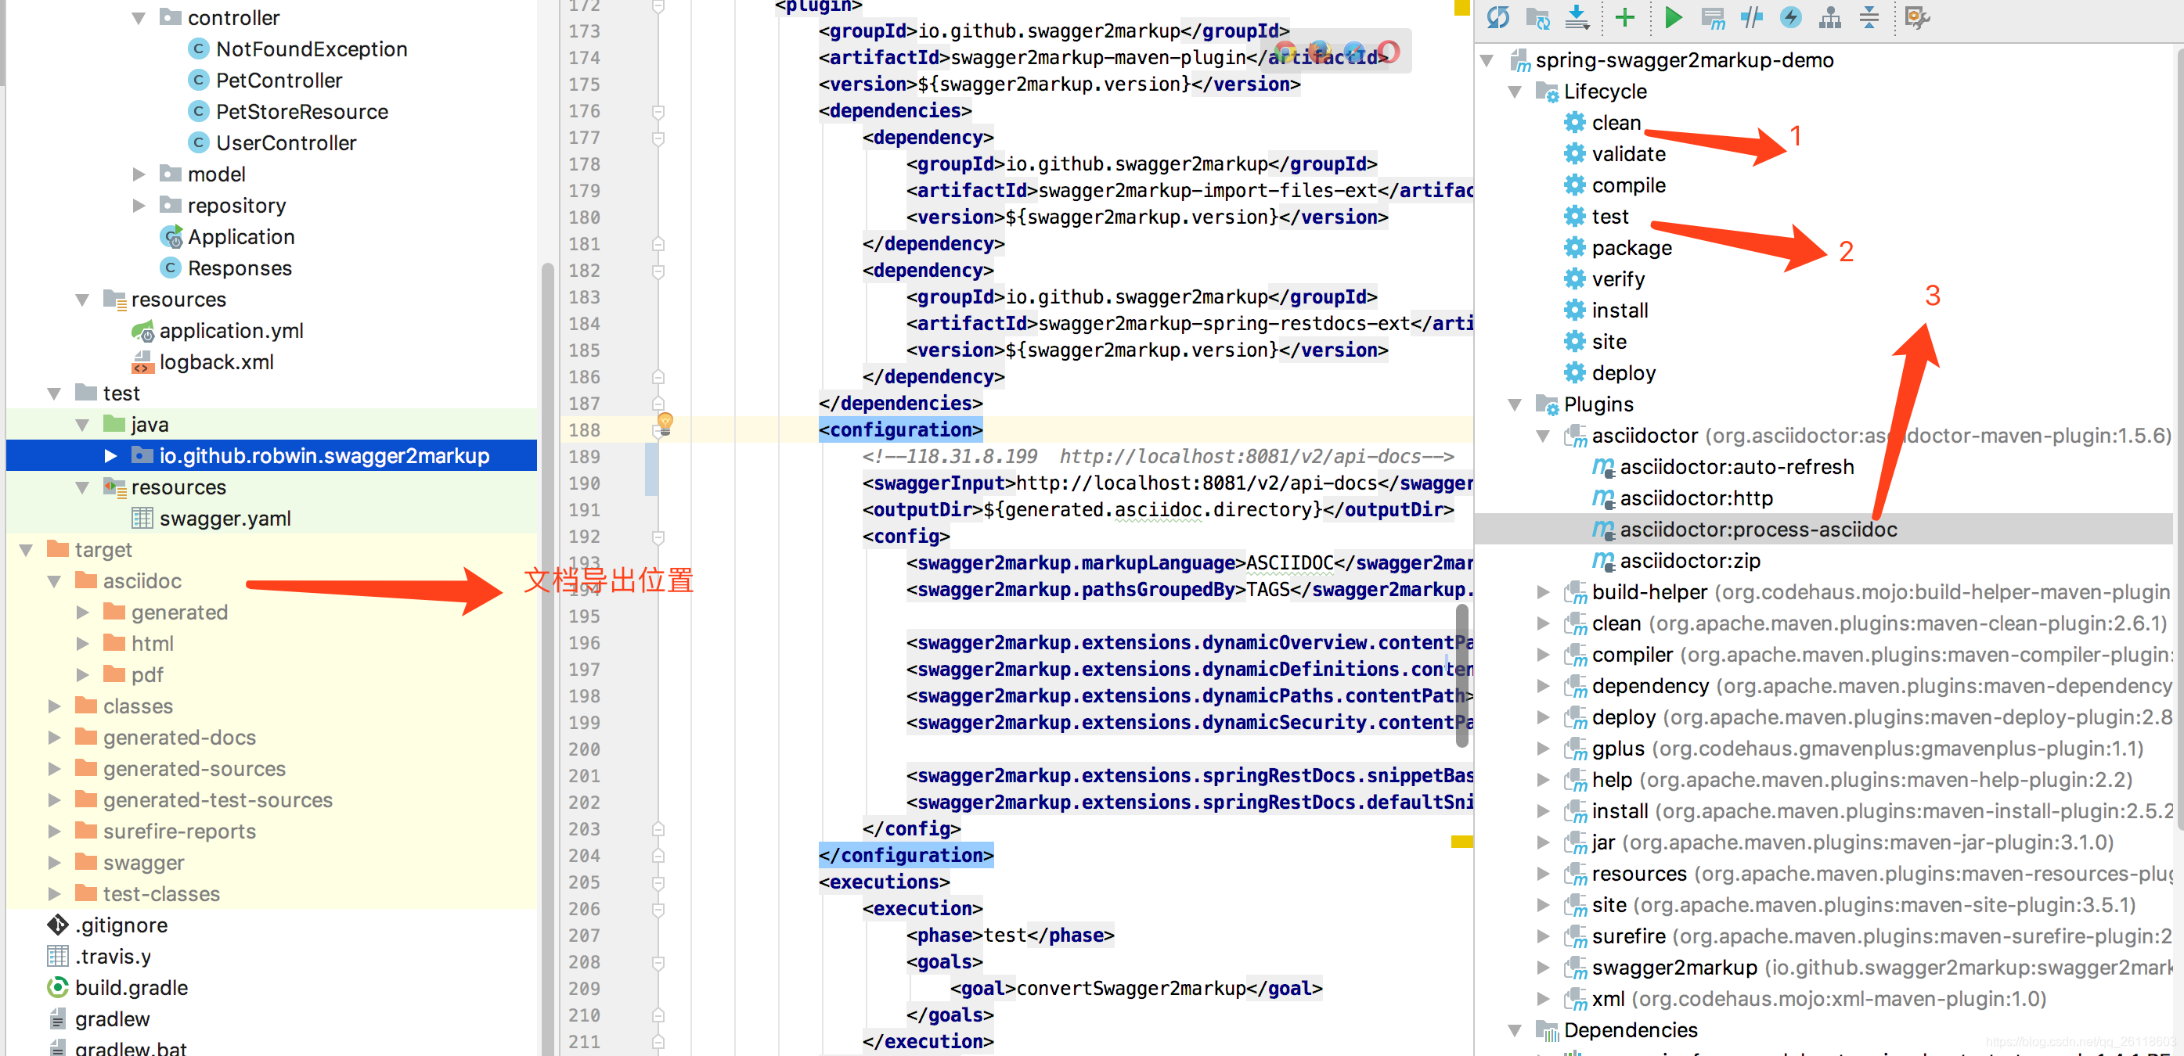Click application.yml spring config icon
This screenshot has width=2184, height=1056.
142,331
